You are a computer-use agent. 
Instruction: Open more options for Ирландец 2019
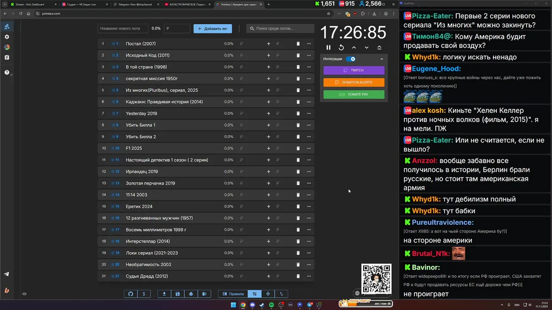pos(309,172)
